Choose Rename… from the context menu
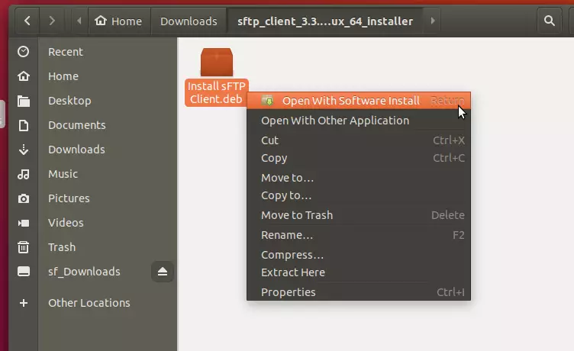Image resolution: width=574 pixels, height=351 pixels. pos(359,235)
